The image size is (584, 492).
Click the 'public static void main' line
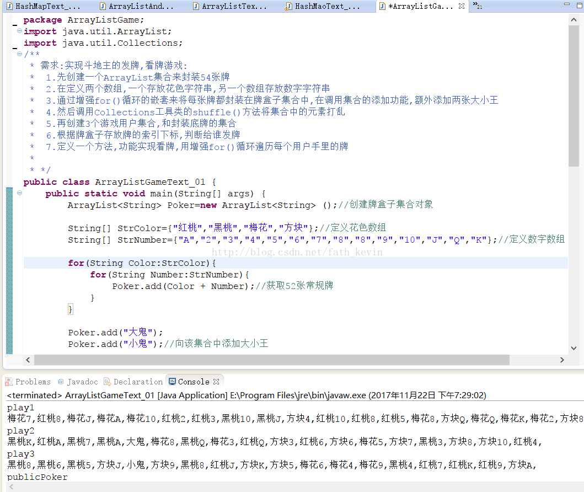coord(156,194)
